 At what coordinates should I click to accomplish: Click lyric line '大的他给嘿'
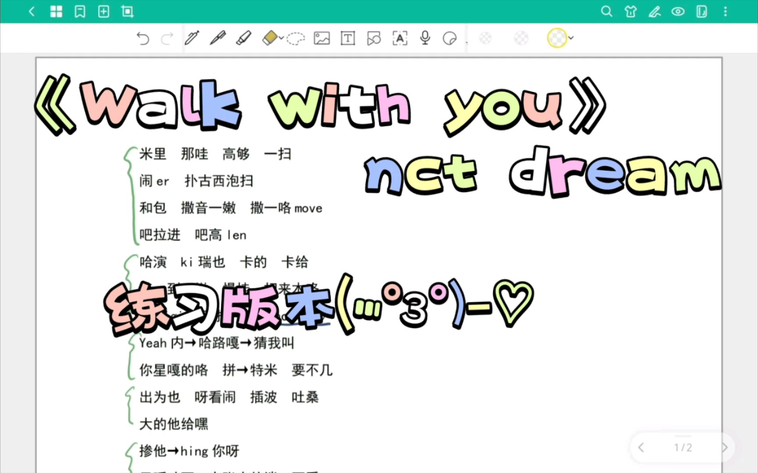174,424
